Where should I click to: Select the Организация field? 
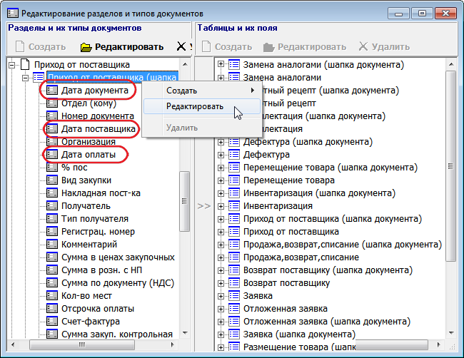[89, 142]
